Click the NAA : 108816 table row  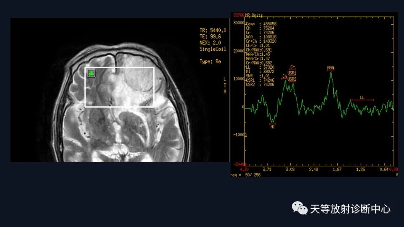click(261, 37)
